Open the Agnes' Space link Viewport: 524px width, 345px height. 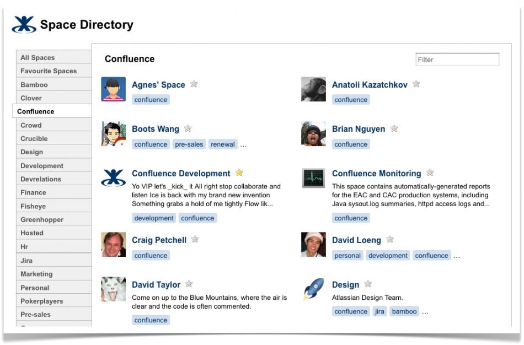(158, 85)
